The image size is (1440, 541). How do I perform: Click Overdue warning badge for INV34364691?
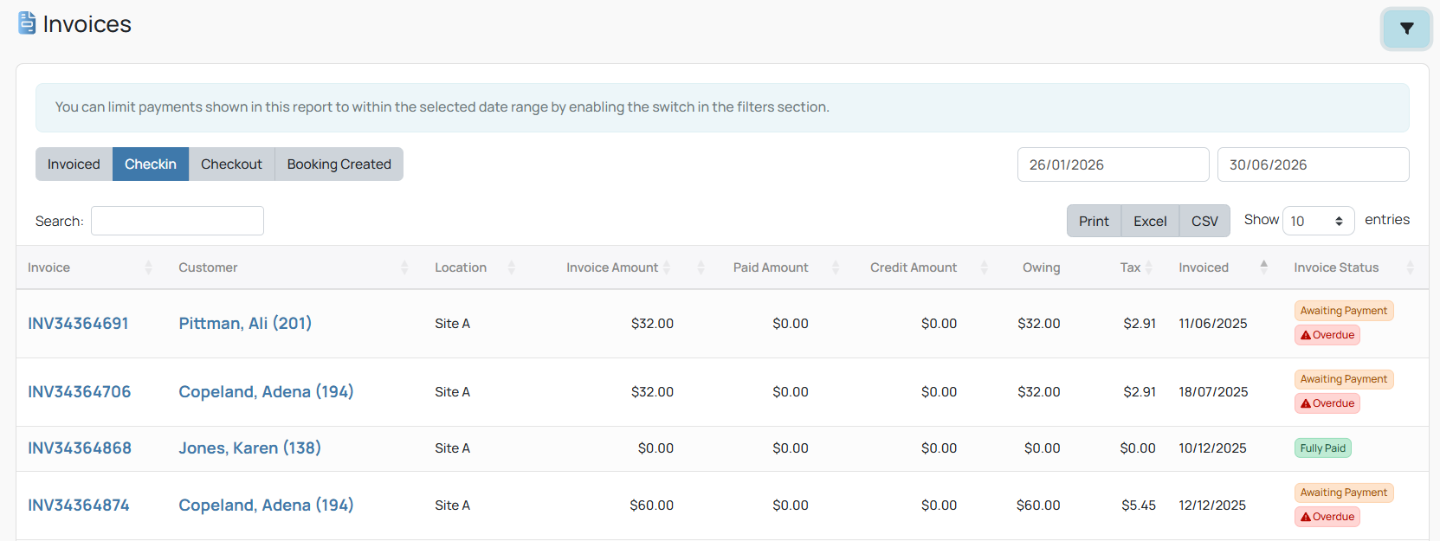1327,335
